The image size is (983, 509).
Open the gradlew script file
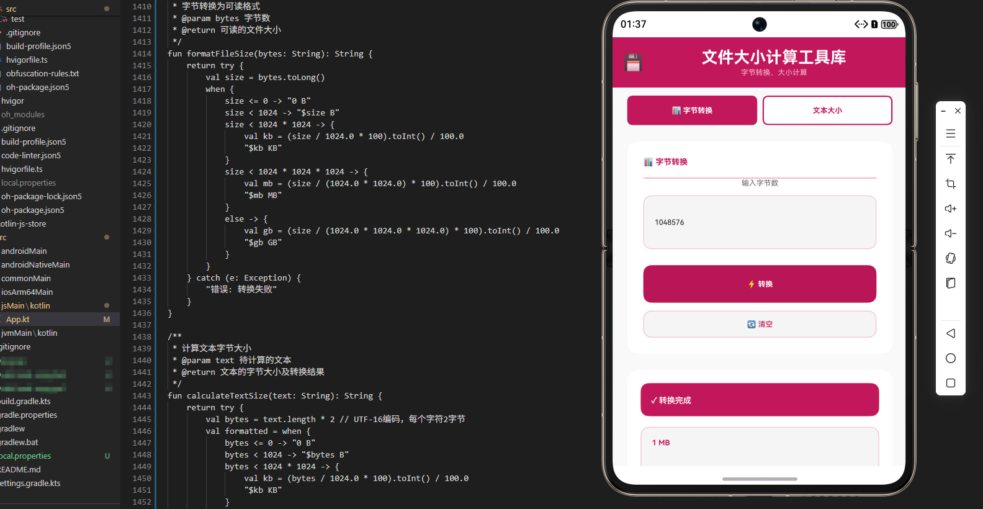point(12,429)
